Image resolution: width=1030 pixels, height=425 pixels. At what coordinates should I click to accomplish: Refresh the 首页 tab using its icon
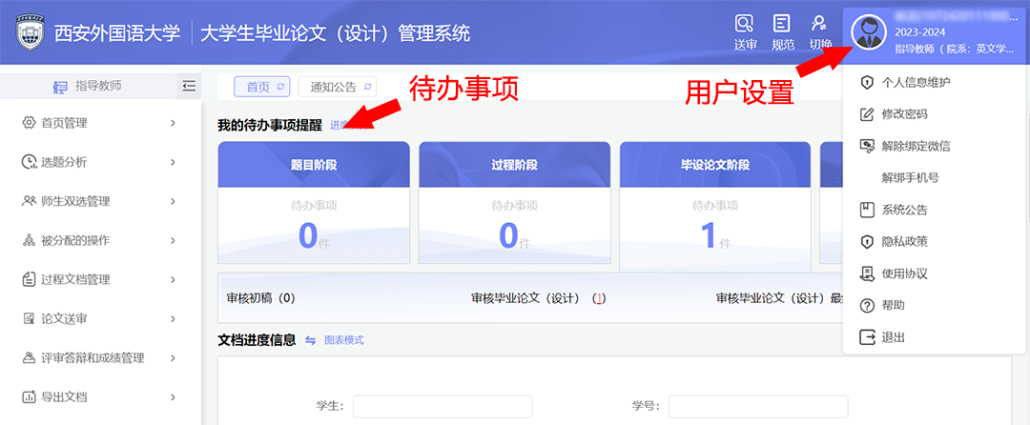280,87
